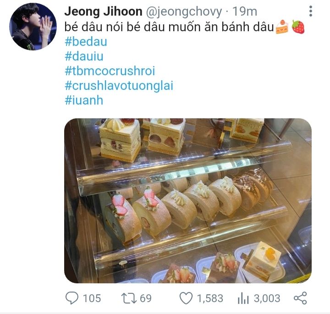
Task: Tap the share icon
Action: tap(300, 298)
